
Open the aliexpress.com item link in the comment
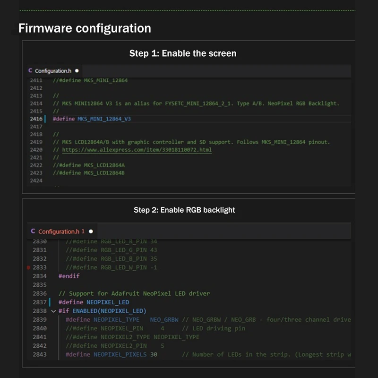137,150
